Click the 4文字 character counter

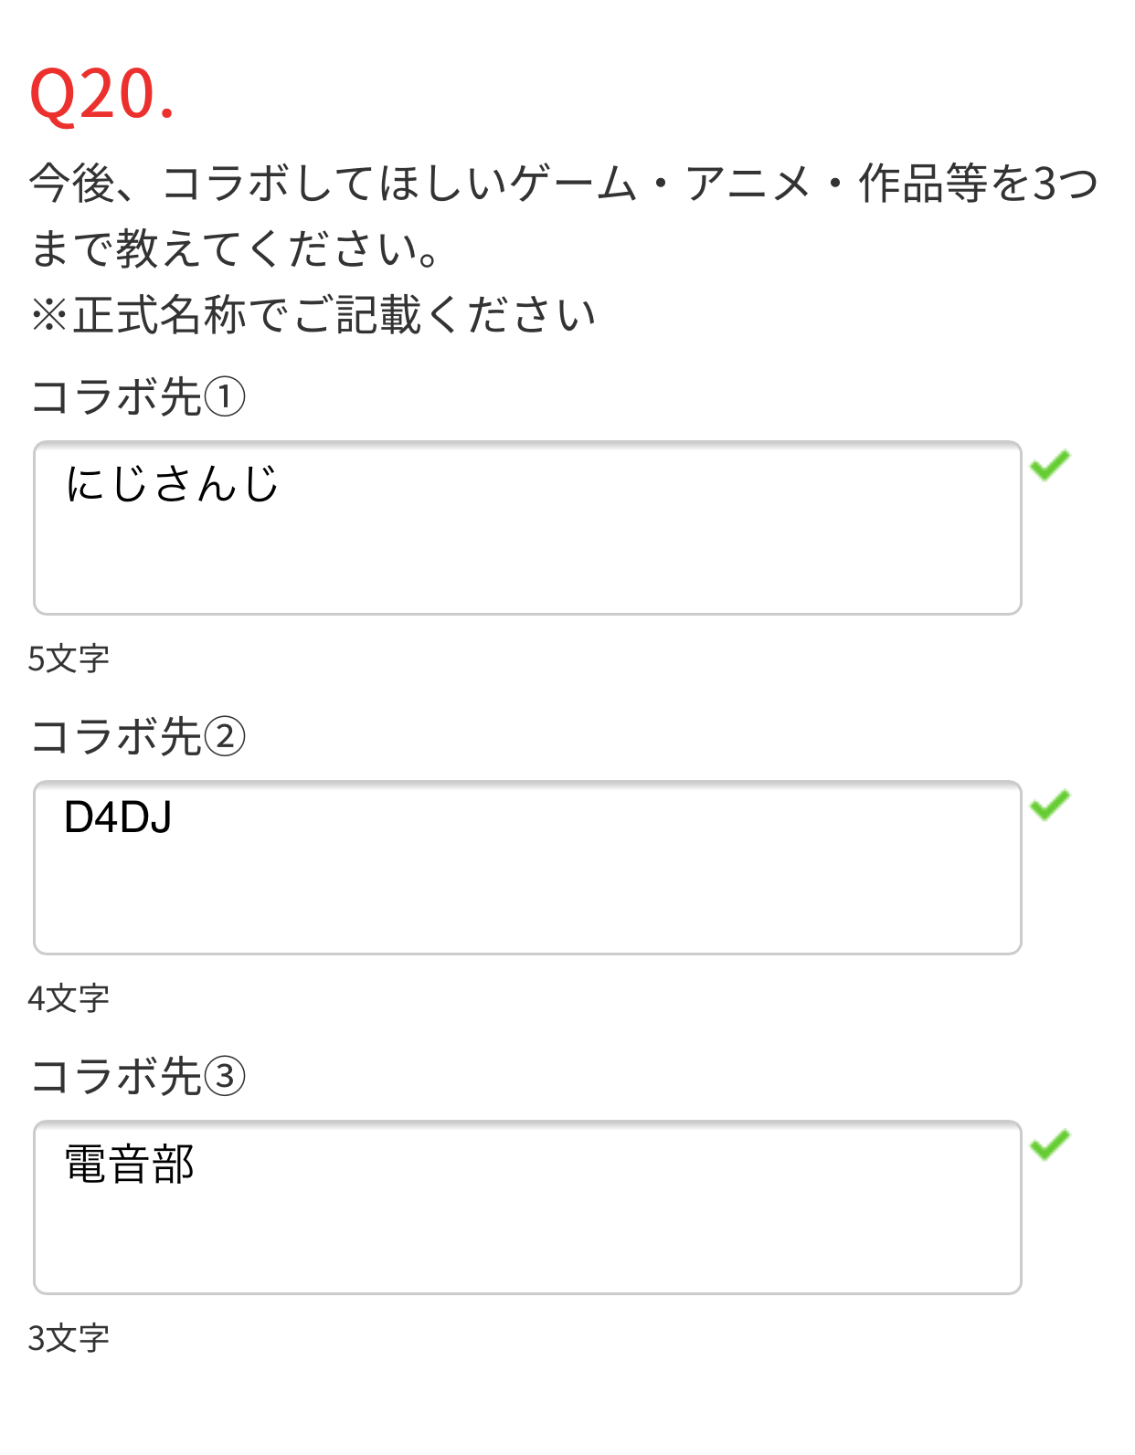coord(69,998)
